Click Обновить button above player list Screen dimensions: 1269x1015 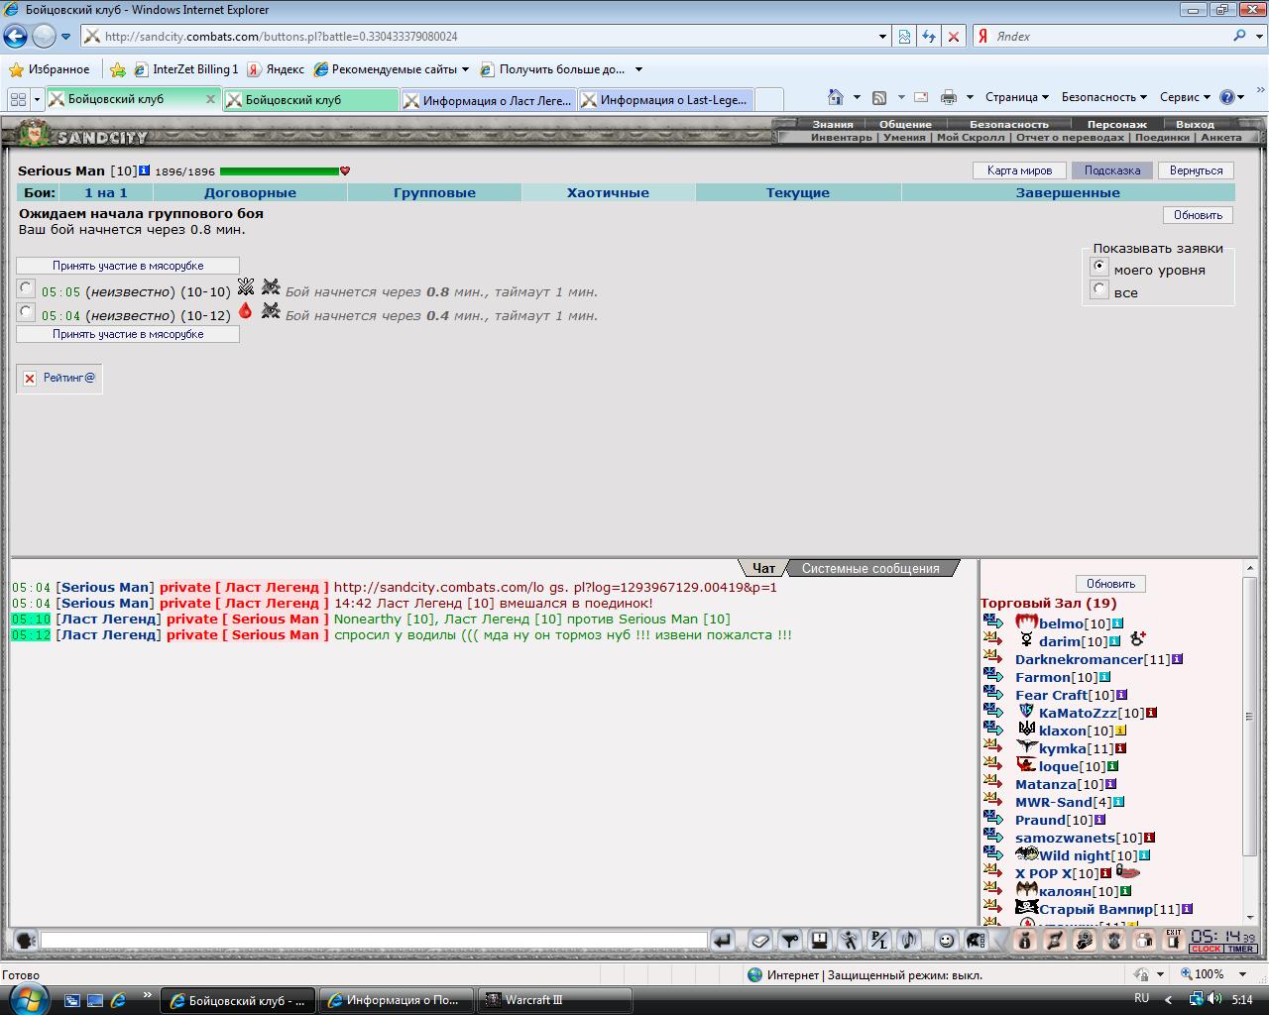(1110, 584)
